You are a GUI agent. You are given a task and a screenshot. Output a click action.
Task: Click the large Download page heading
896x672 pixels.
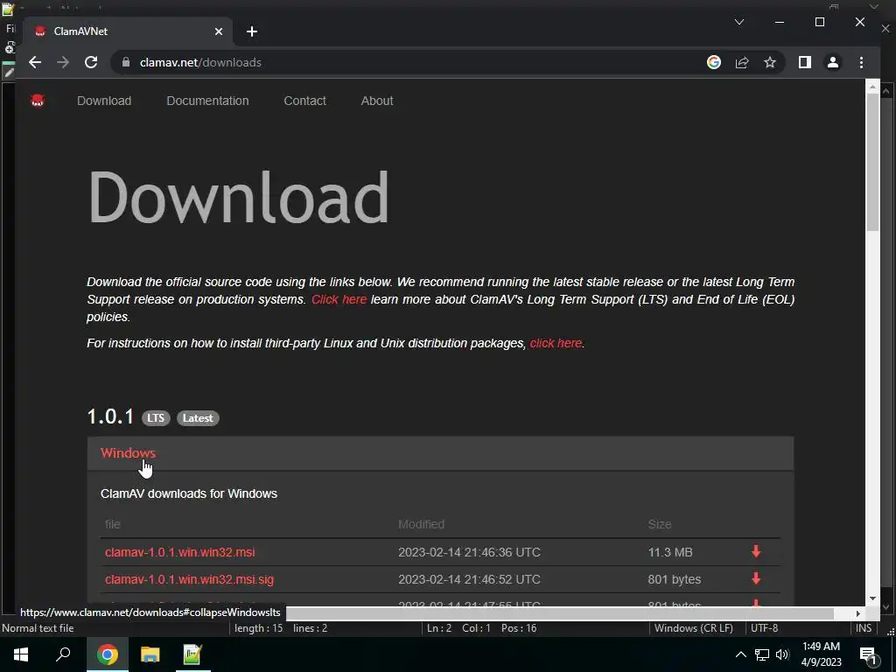click(x=238, y=197)
